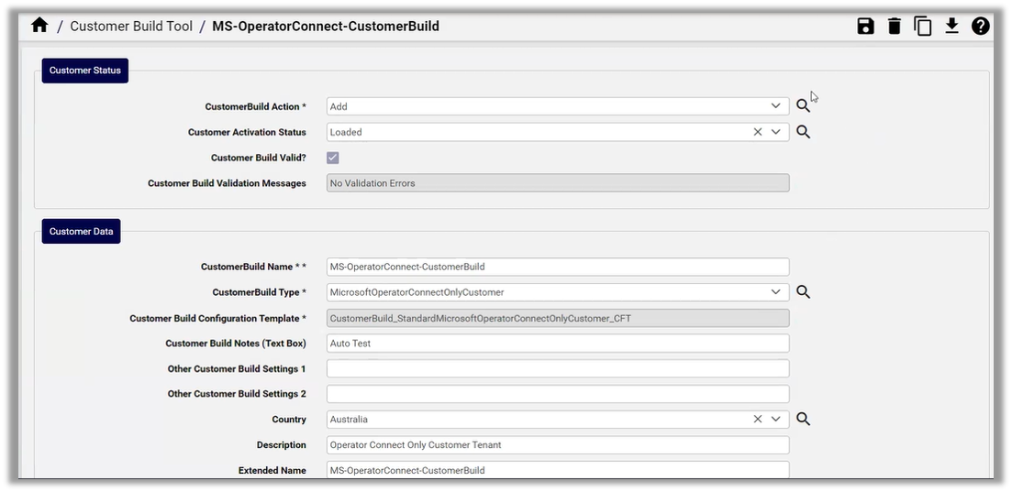Click the CustomerBuild Name input field
The width and height of the screenshot is (1012, 492).
point(558,267)
